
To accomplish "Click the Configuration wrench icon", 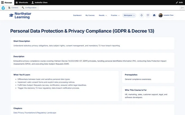I will (23, 8).
